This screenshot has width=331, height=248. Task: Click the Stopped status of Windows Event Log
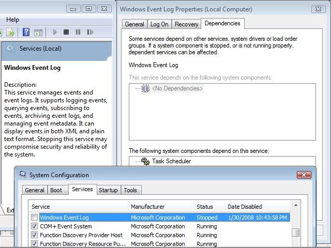coord(207,218)
